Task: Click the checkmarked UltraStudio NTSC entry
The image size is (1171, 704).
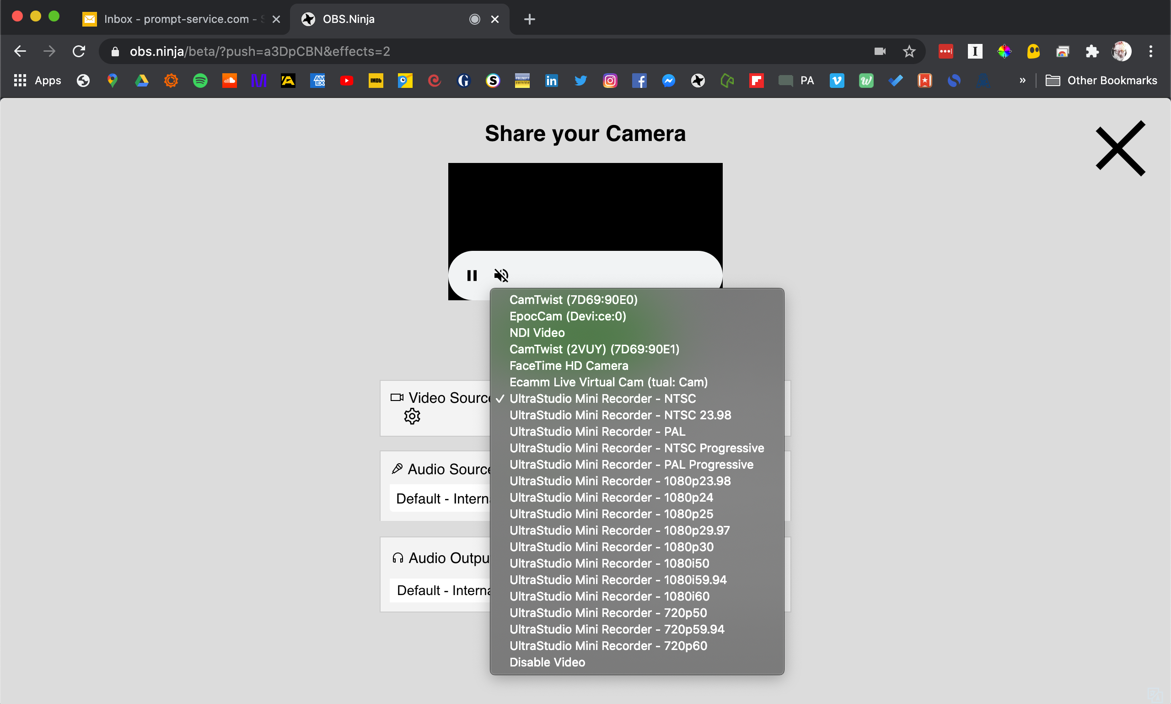Action: (x=602, y=399)
